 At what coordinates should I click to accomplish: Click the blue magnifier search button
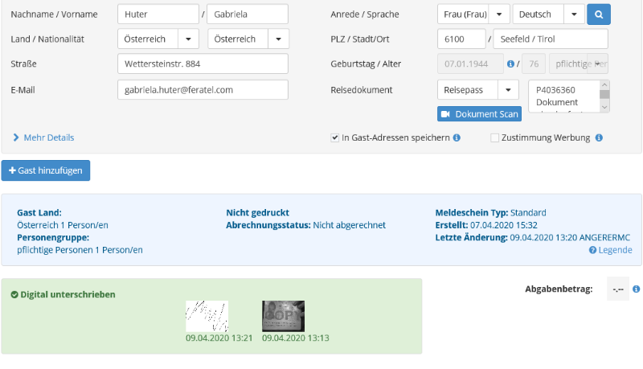[599, 14]
